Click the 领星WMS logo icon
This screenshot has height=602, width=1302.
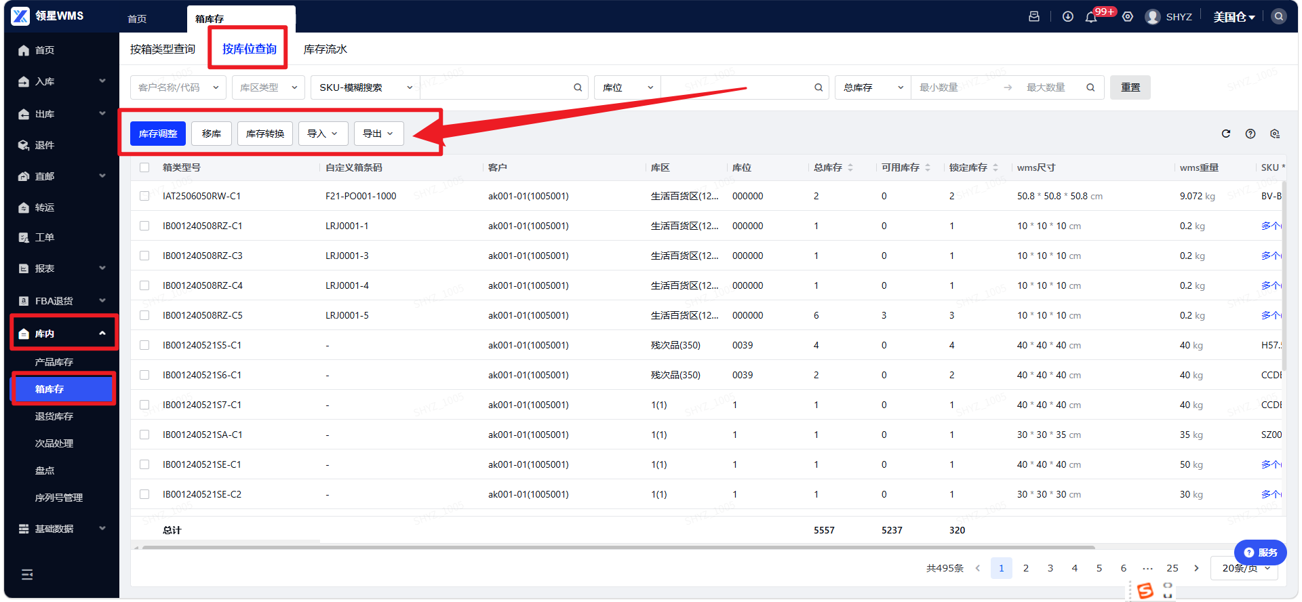[x=20, y=16]
